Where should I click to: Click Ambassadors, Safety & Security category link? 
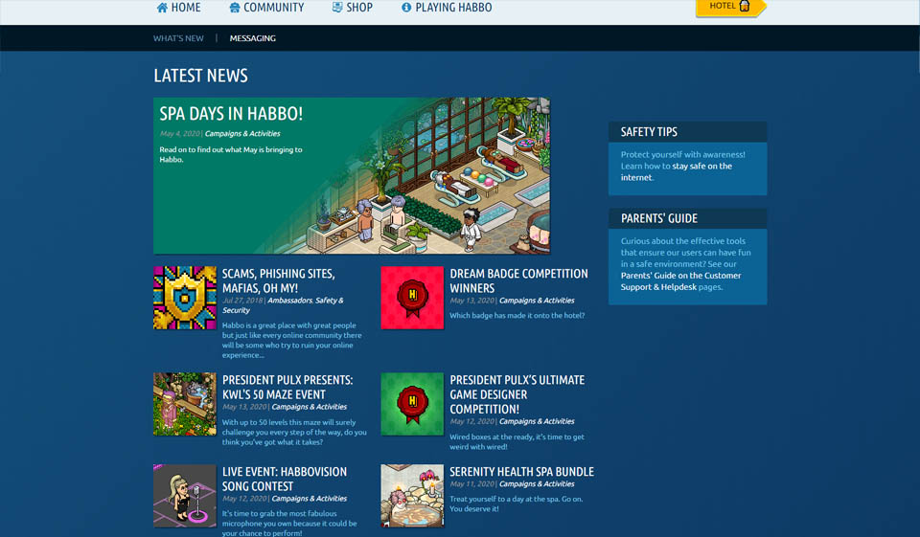[x=306, y=301]
